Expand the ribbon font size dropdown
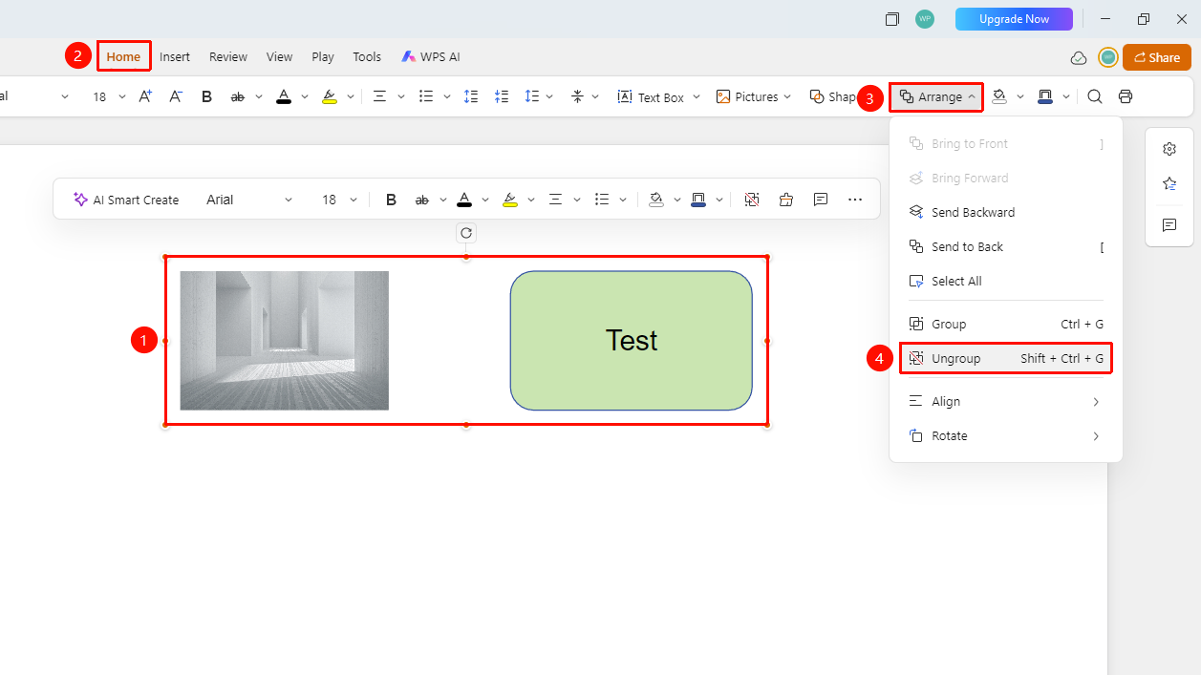The width and height of the screenshot is (1201, 675). [122, 96]
